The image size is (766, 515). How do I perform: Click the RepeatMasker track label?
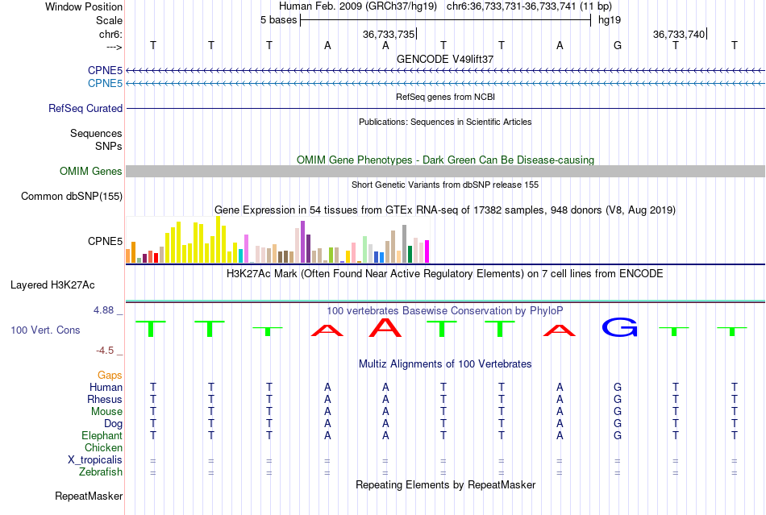(x=89, y=496)
